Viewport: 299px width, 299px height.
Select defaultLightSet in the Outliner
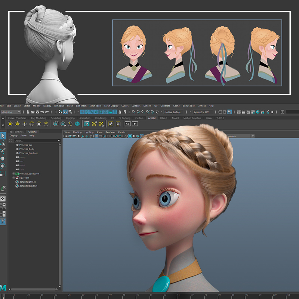point(27,182)
